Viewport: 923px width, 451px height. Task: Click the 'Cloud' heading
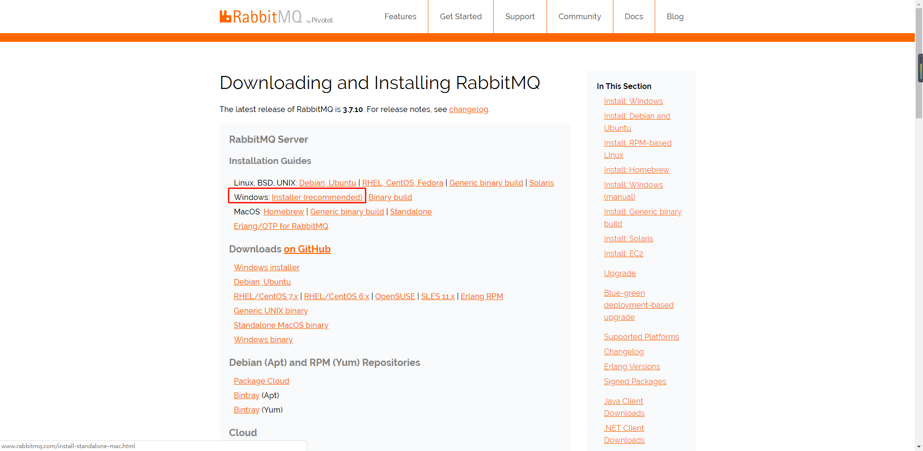pos(243,433)
